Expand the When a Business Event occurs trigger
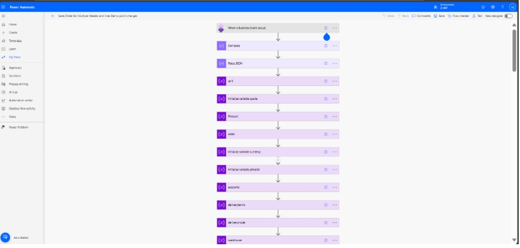 point(278,28)
